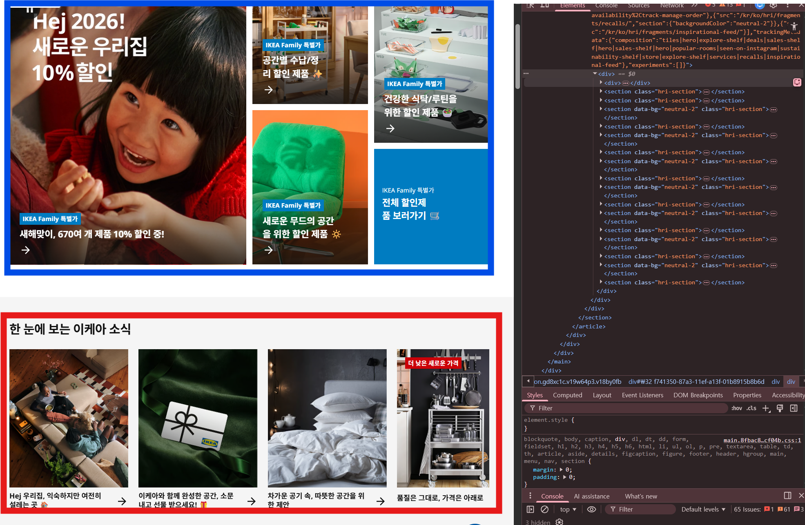The image size is (805, 525).
Task: Collapse the selected div == $0 node
Action: 595,74
